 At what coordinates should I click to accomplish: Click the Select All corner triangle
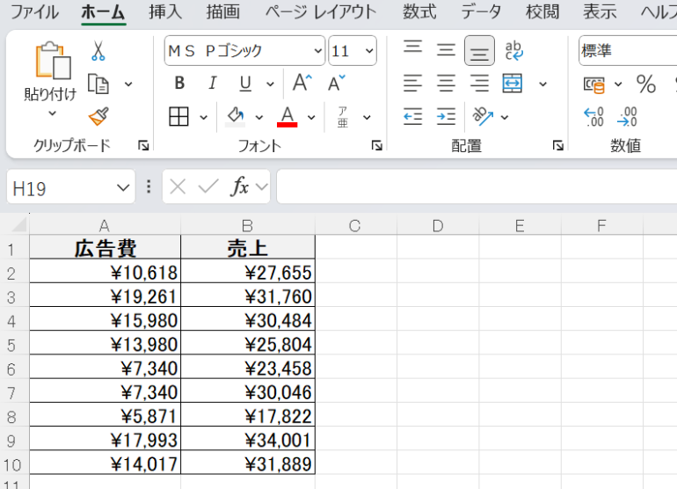[18, 225]
